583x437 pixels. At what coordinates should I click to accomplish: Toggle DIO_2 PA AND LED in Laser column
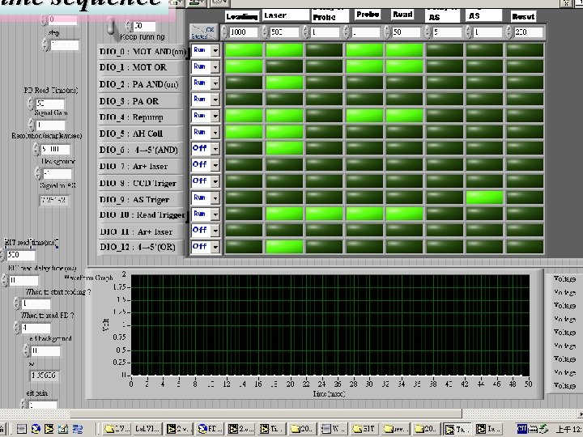pos(284,83)
